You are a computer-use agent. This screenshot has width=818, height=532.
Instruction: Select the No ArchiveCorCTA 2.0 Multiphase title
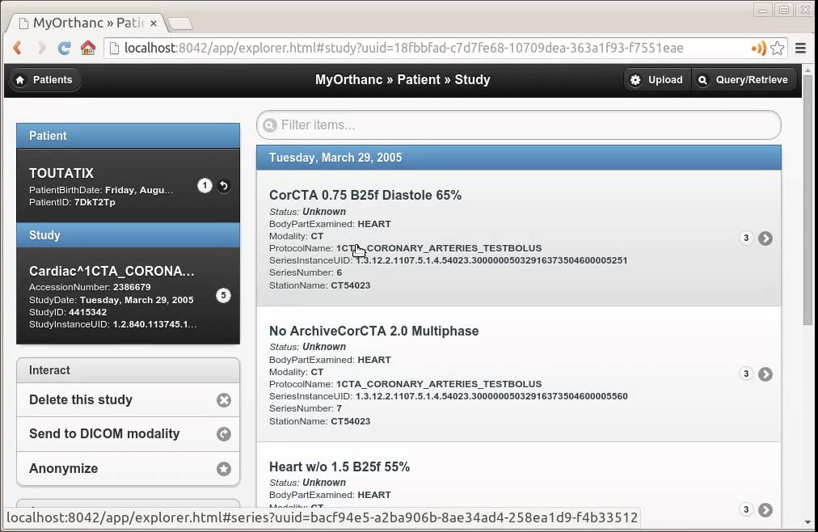coord(374,331)
